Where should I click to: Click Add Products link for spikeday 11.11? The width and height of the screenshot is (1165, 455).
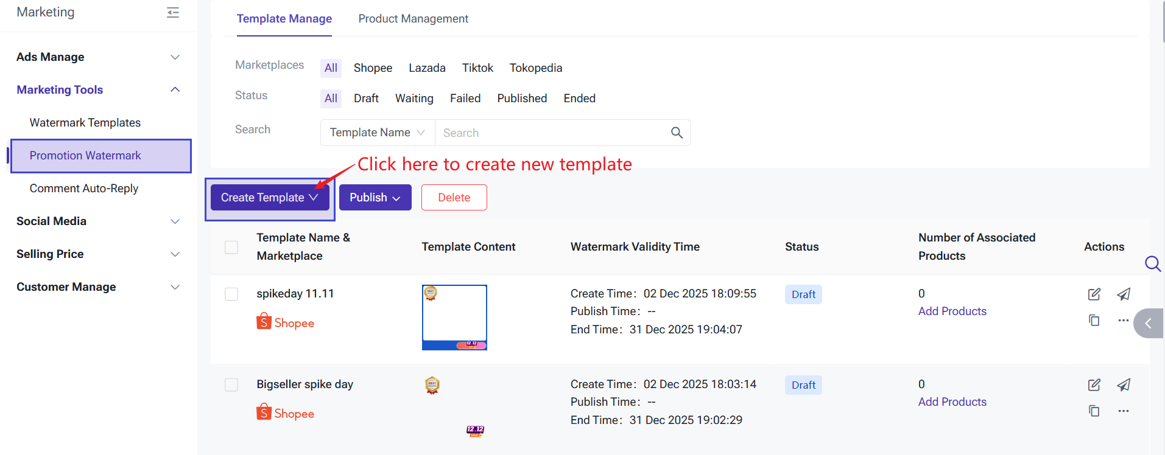click(952, 311)
